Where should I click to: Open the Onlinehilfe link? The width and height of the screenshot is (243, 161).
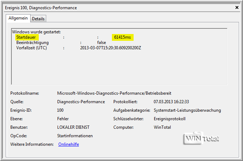pos(69,144)
